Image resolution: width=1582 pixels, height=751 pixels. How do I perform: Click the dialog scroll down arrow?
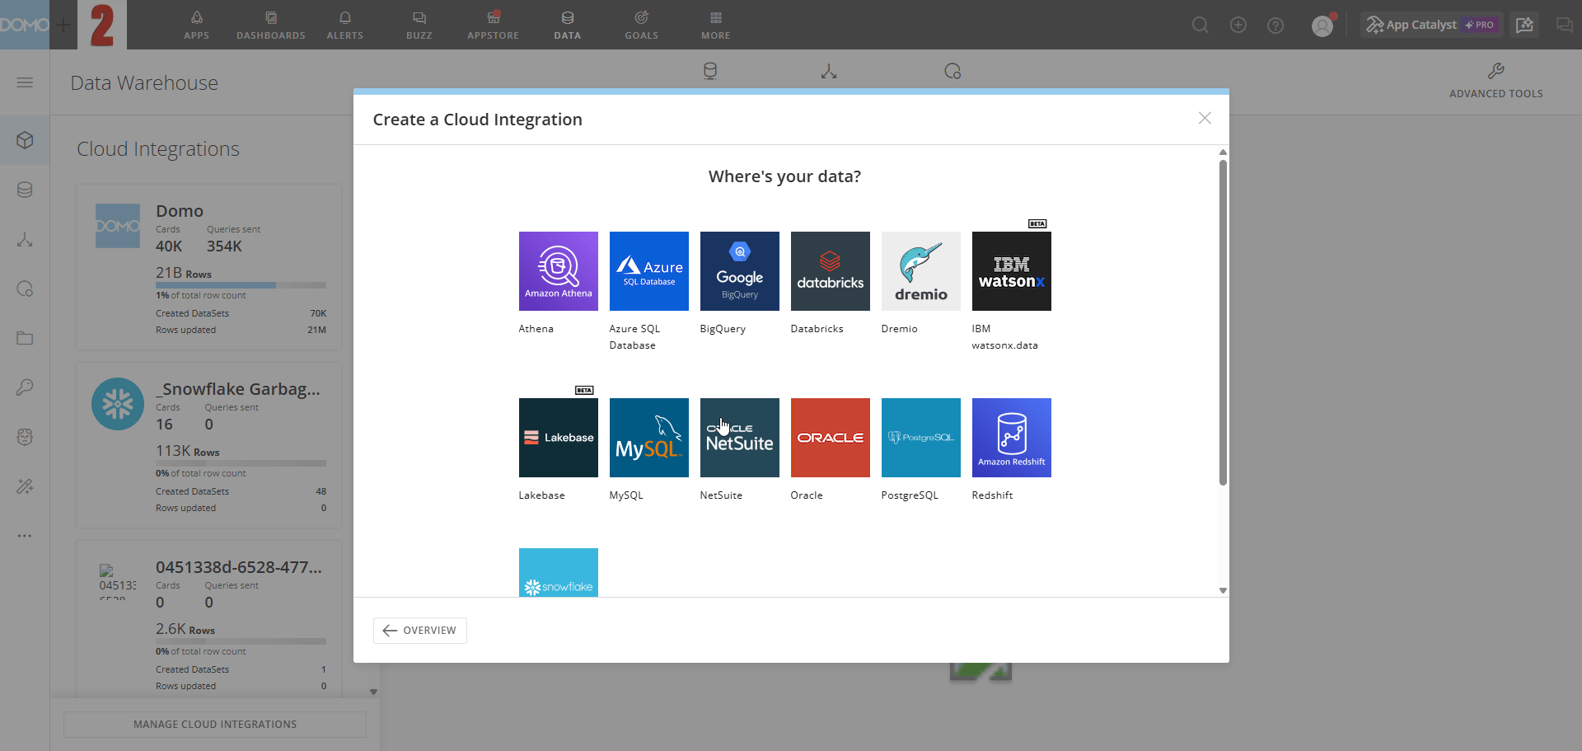click(x=1223, y=590)
